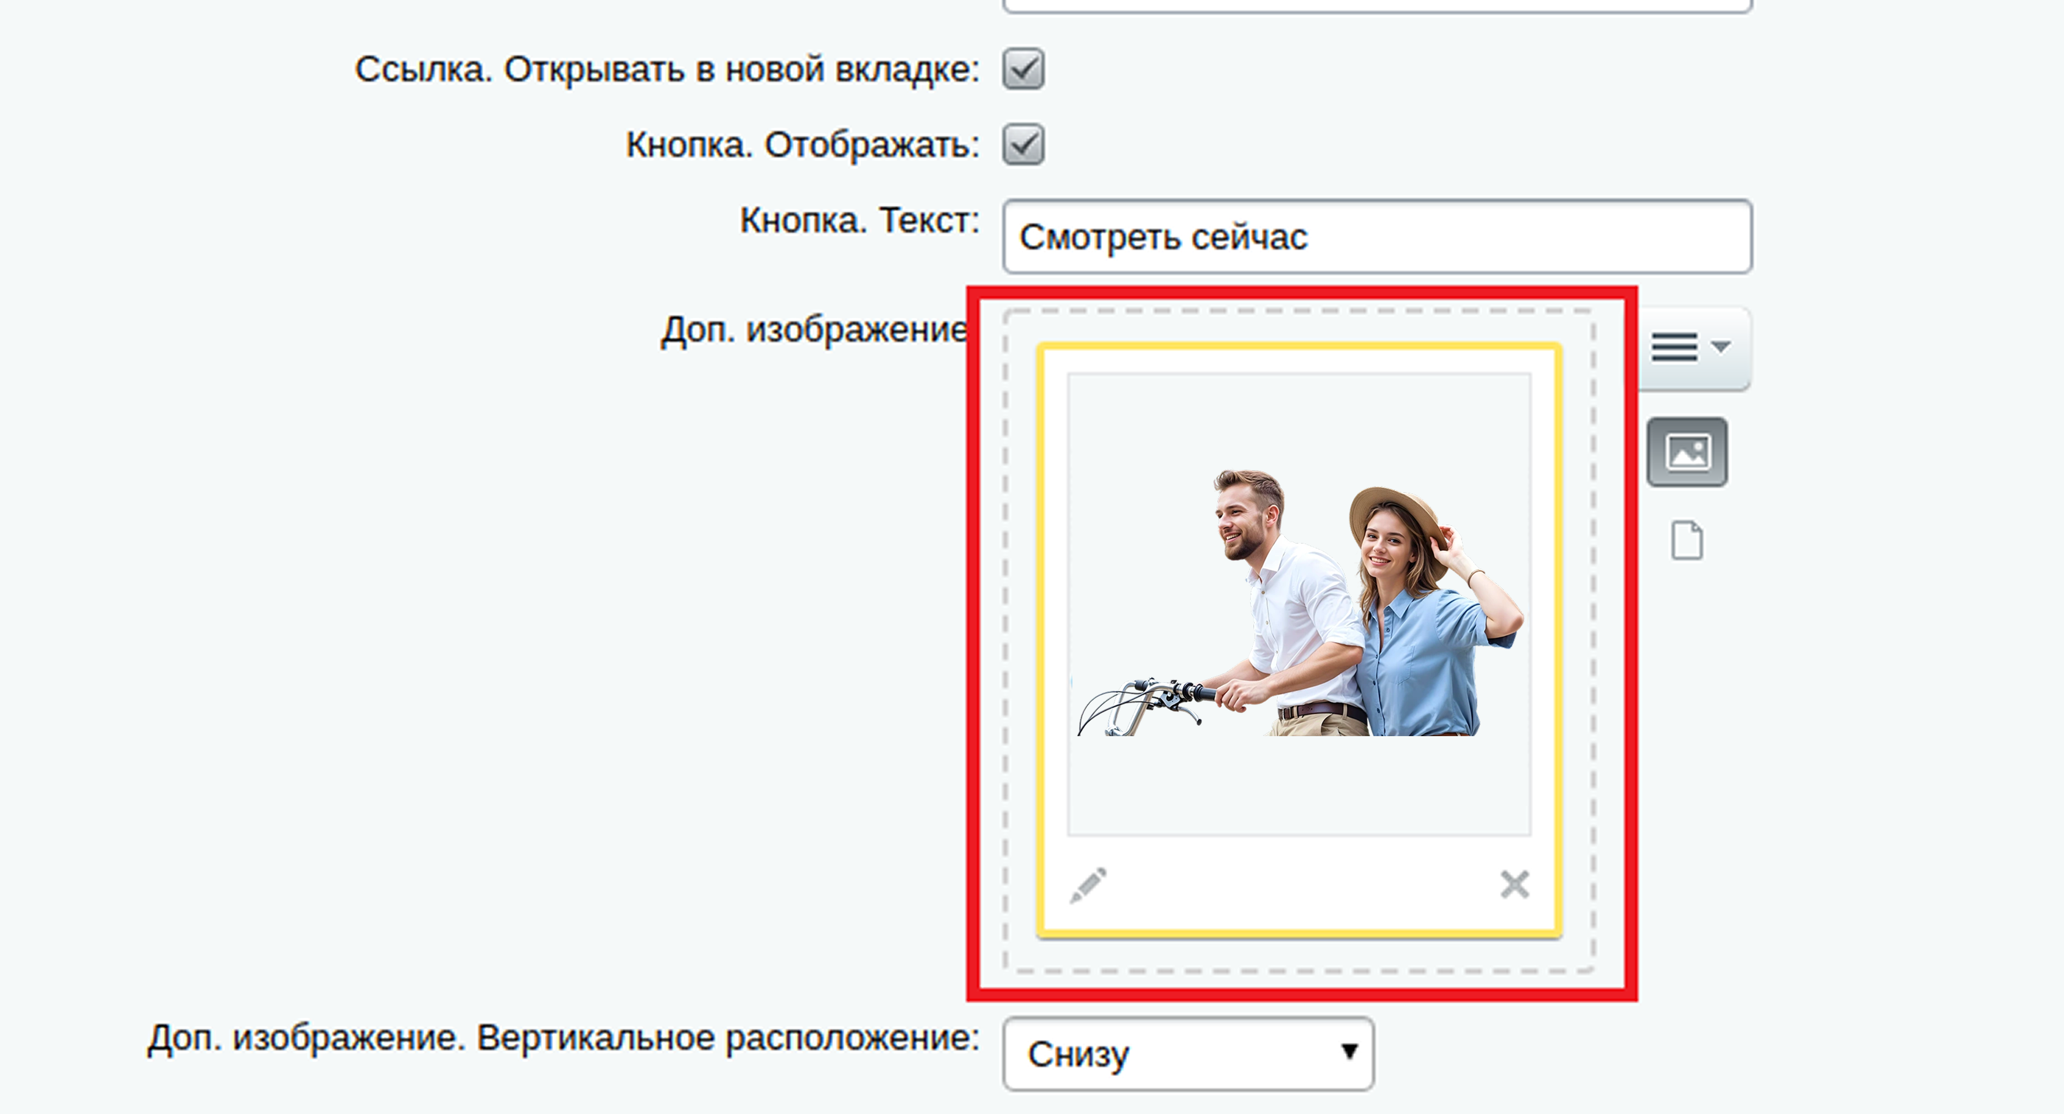Click the blank file document icon

coord(1687,540)
